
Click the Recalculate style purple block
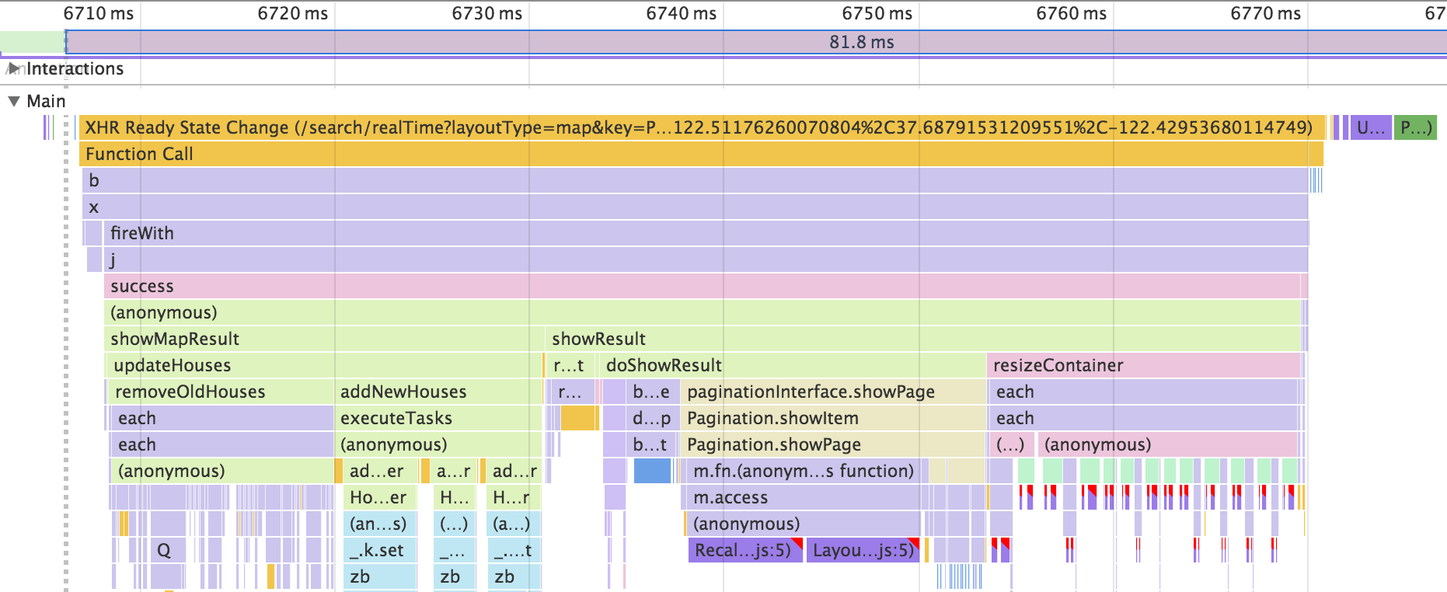pyautogui.click(x=744, y=550)
